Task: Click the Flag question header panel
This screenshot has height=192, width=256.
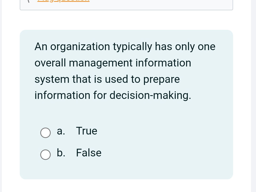Action: pos(126,5)
